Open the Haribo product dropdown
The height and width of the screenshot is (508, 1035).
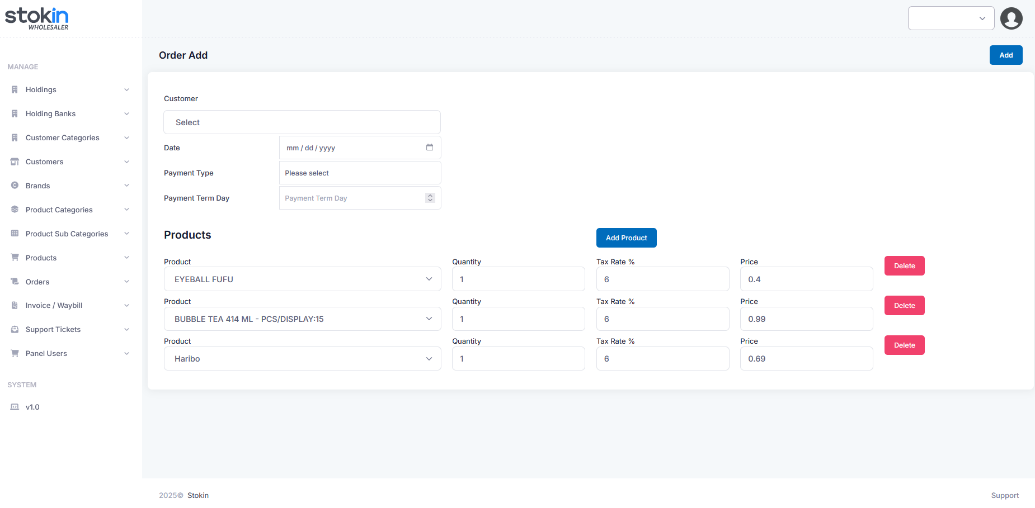click(302, 358)
